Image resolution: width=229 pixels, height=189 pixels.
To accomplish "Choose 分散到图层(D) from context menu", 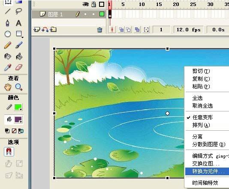I will click(209, 144).
